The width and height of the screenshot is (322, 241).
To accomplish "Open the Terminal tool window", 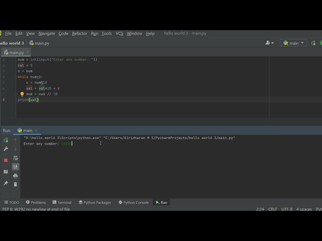I will coord(62,202).
